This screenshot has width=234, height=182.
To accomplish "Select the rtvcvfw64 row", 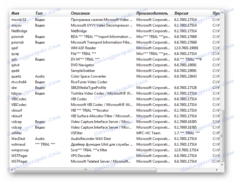I will pyautogui.click(x=115, y=82).
